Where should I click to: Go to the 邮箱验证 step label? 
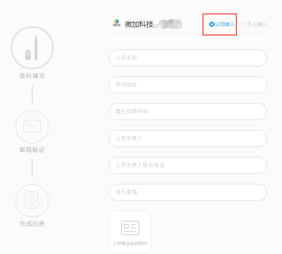(32, 150)
